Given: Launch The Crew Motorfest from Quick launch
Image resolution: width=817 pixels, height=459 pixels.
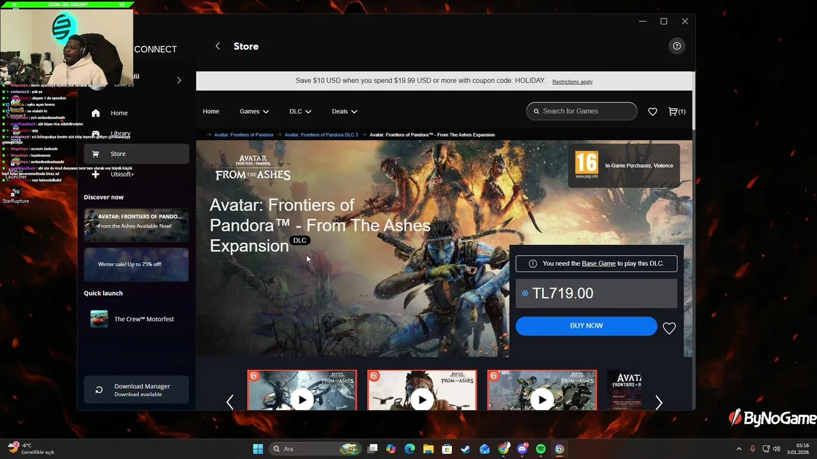Looking at the screenshot, I should pos(136,319).
